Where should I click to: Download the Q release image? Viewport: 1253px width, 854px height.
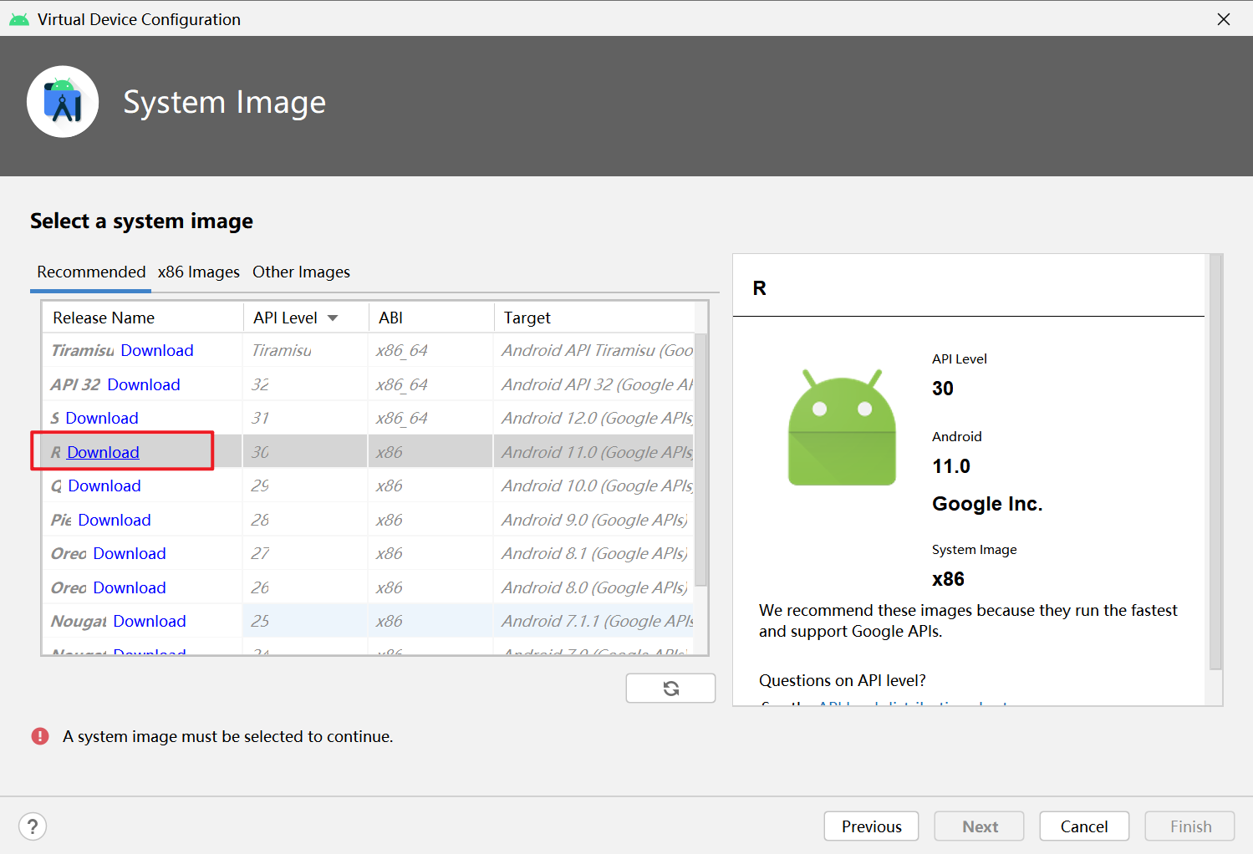[x=104, y=485]
